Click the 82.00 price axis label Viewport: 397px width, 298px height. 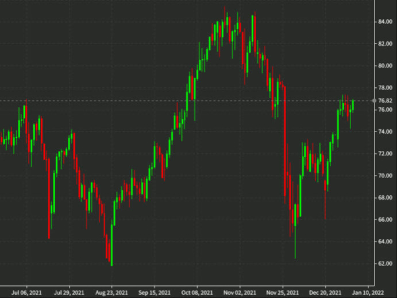385,44
